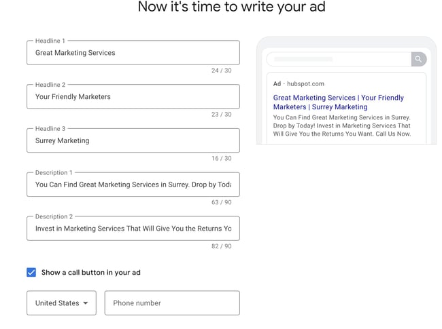Edit the Description 2 text field
Image resolution: width=442 pixels, height=329 pixels.
pos(133,229)
